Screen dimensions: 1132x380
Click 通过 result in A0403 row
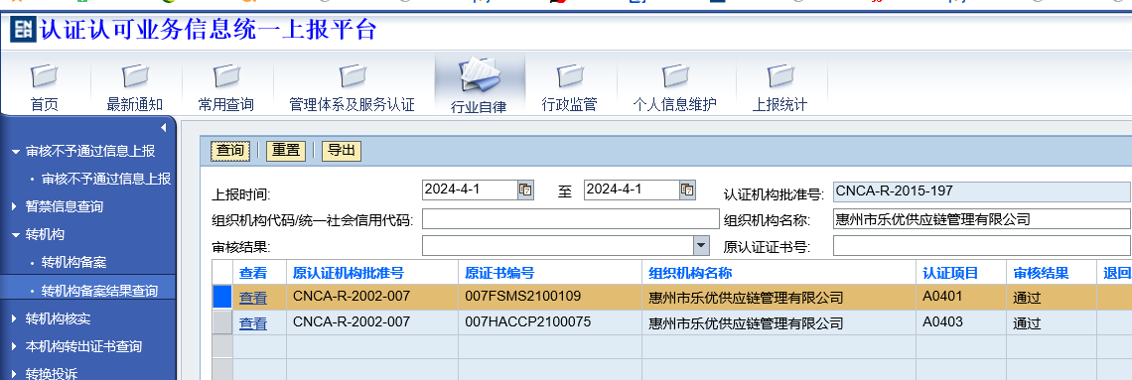[x=1027, y=323]
